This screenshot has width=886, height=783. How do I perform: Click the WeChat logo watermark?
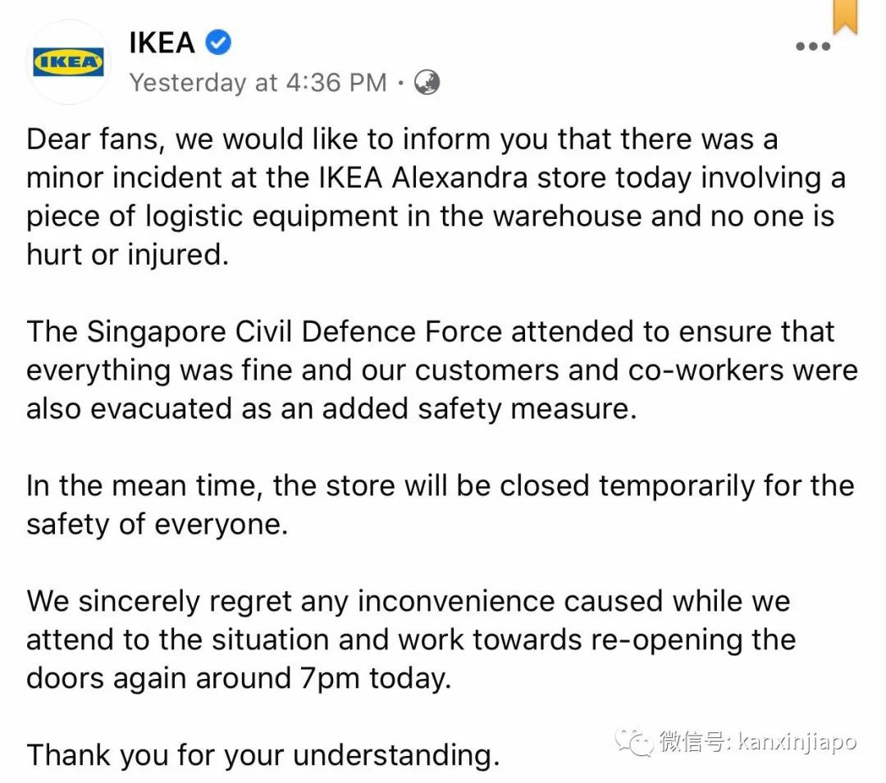[637, 742]
